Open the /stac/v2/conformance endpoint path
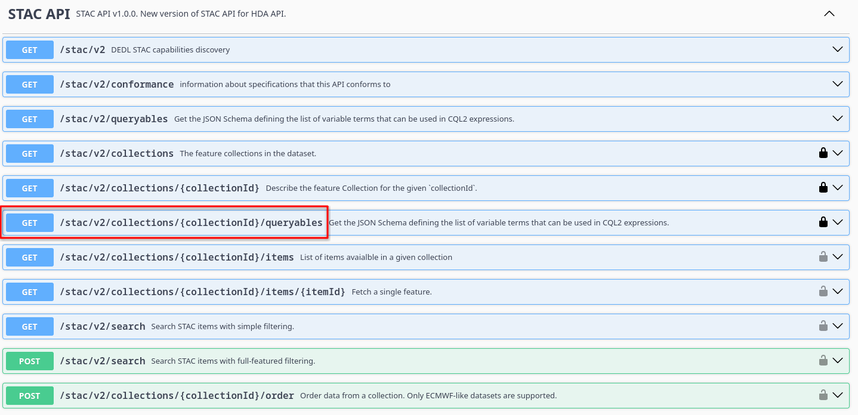 116,85
